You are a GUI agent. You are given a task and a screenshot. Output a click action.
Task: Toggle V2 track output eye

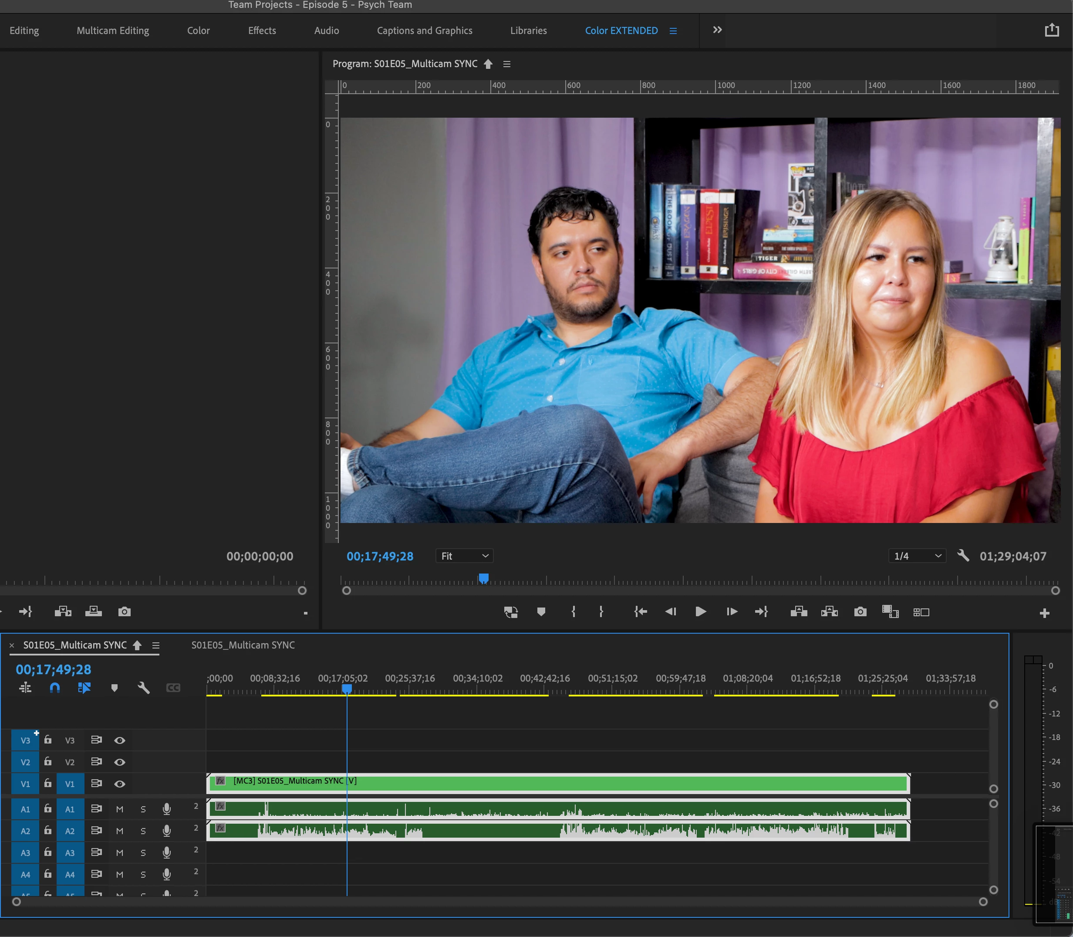(x=120, y=762)
